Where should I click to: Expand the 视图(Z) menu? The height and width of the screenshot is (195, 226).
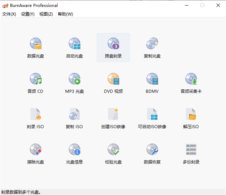(46, 14)
